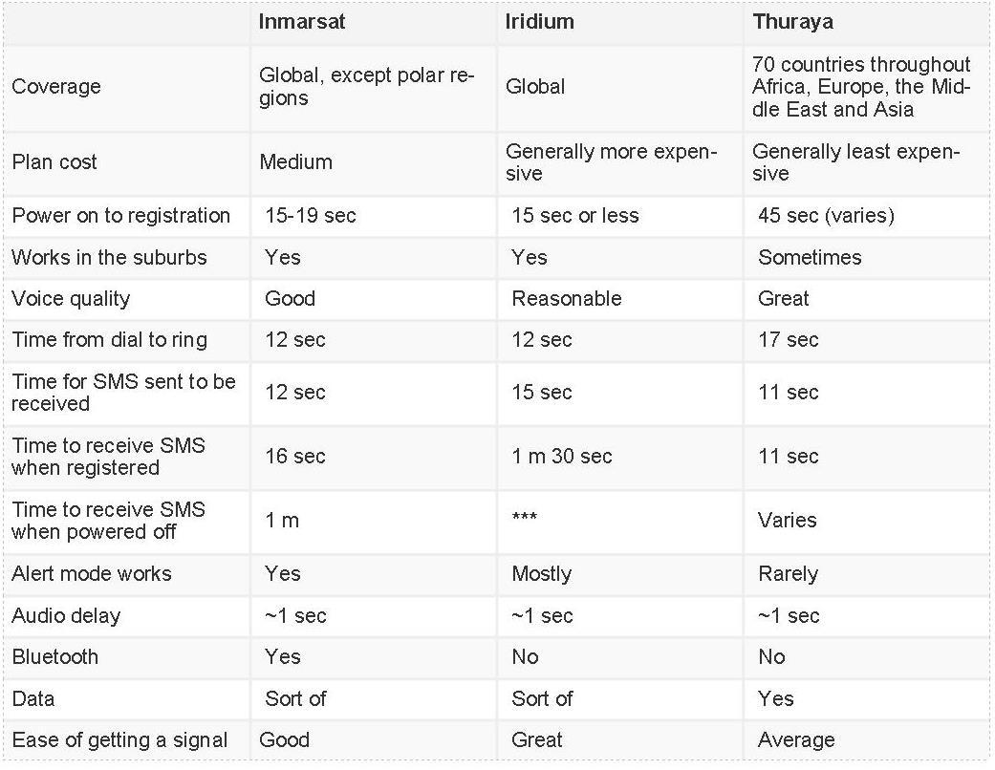The height and width of the screenshot is (770, 995).
Task: Click 'Generally least expensive' cell
Action: point(855,162)
